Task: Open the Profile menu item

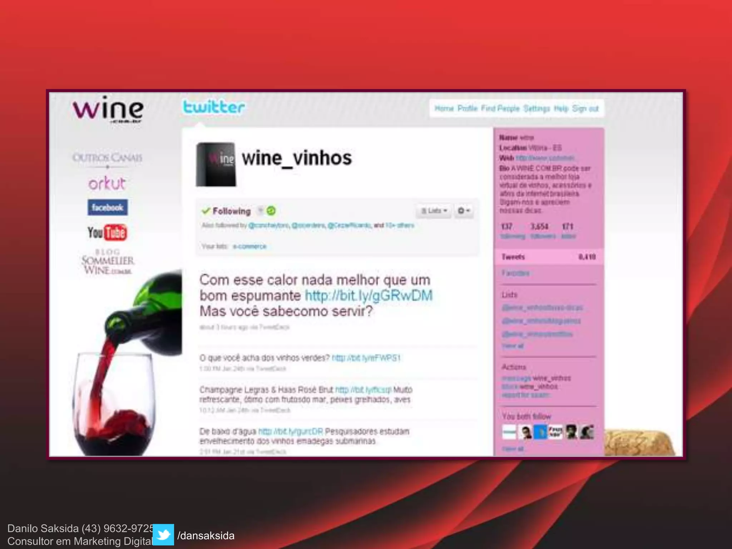Action: click(467, 108)
